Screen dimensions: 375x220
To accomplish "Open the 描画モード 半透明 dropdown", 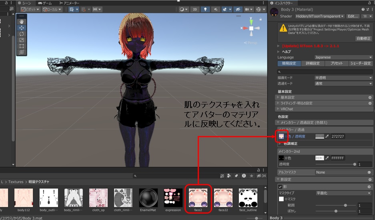I will 343,78.
